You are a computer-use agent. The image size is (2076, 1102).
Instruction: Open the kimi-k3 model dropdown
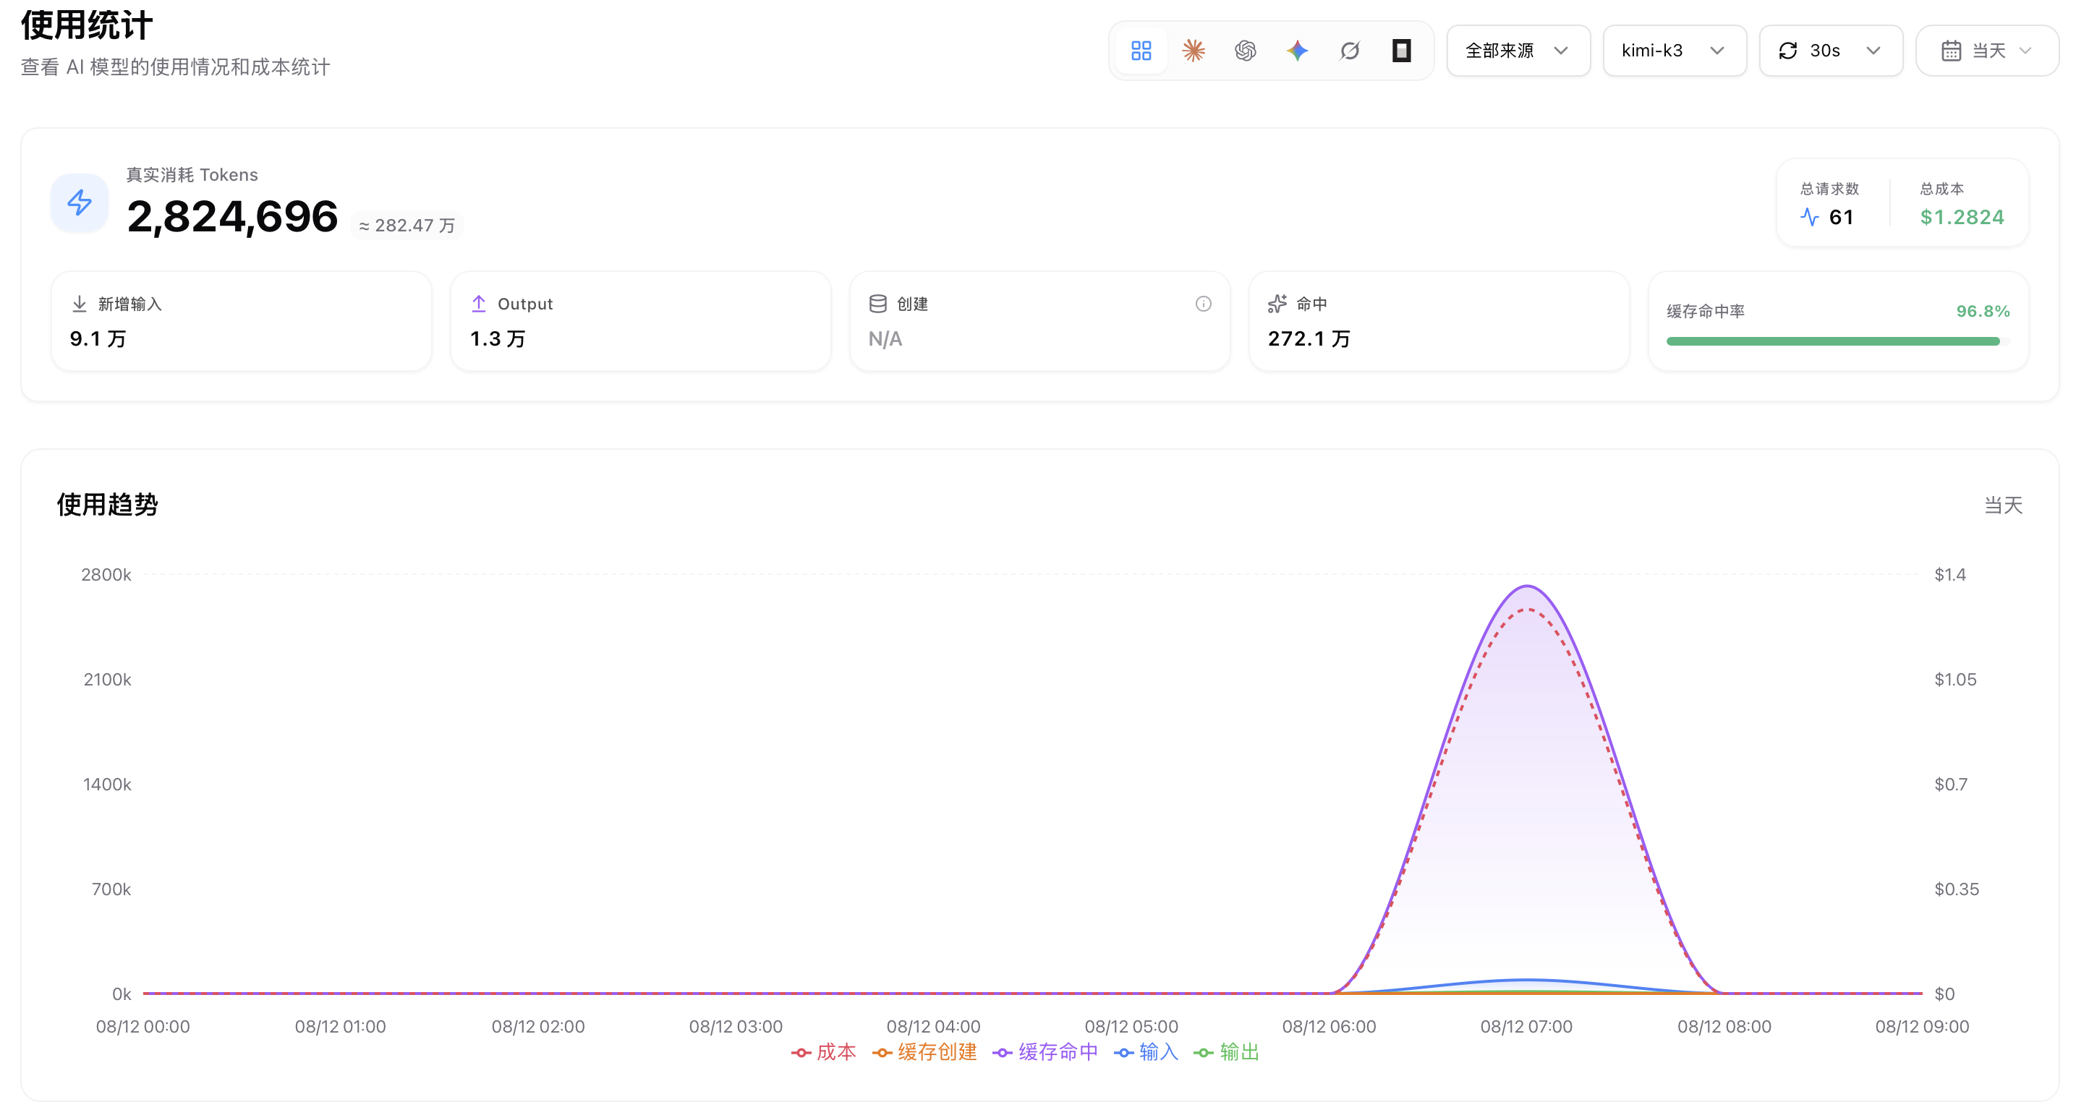(1675, 51)
